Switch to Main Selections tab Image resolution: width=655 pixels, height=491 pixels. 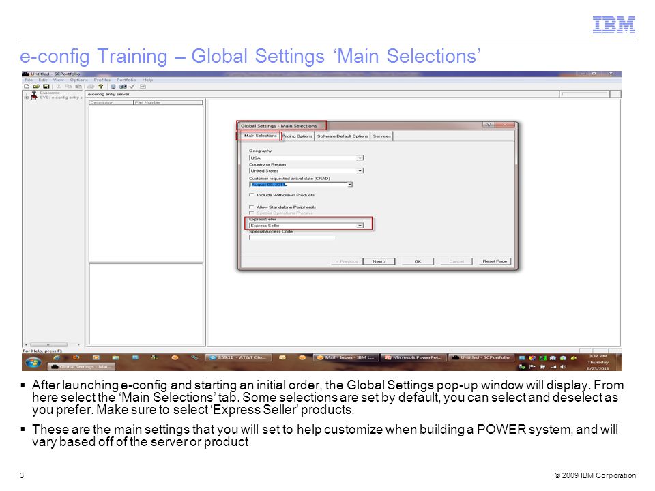tap(260, 136)
